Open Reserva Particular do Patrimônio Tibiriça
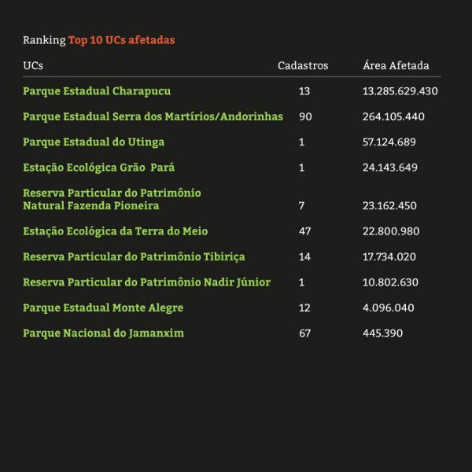The height and width of the screenshot is (472, 472). pos(134,256)
